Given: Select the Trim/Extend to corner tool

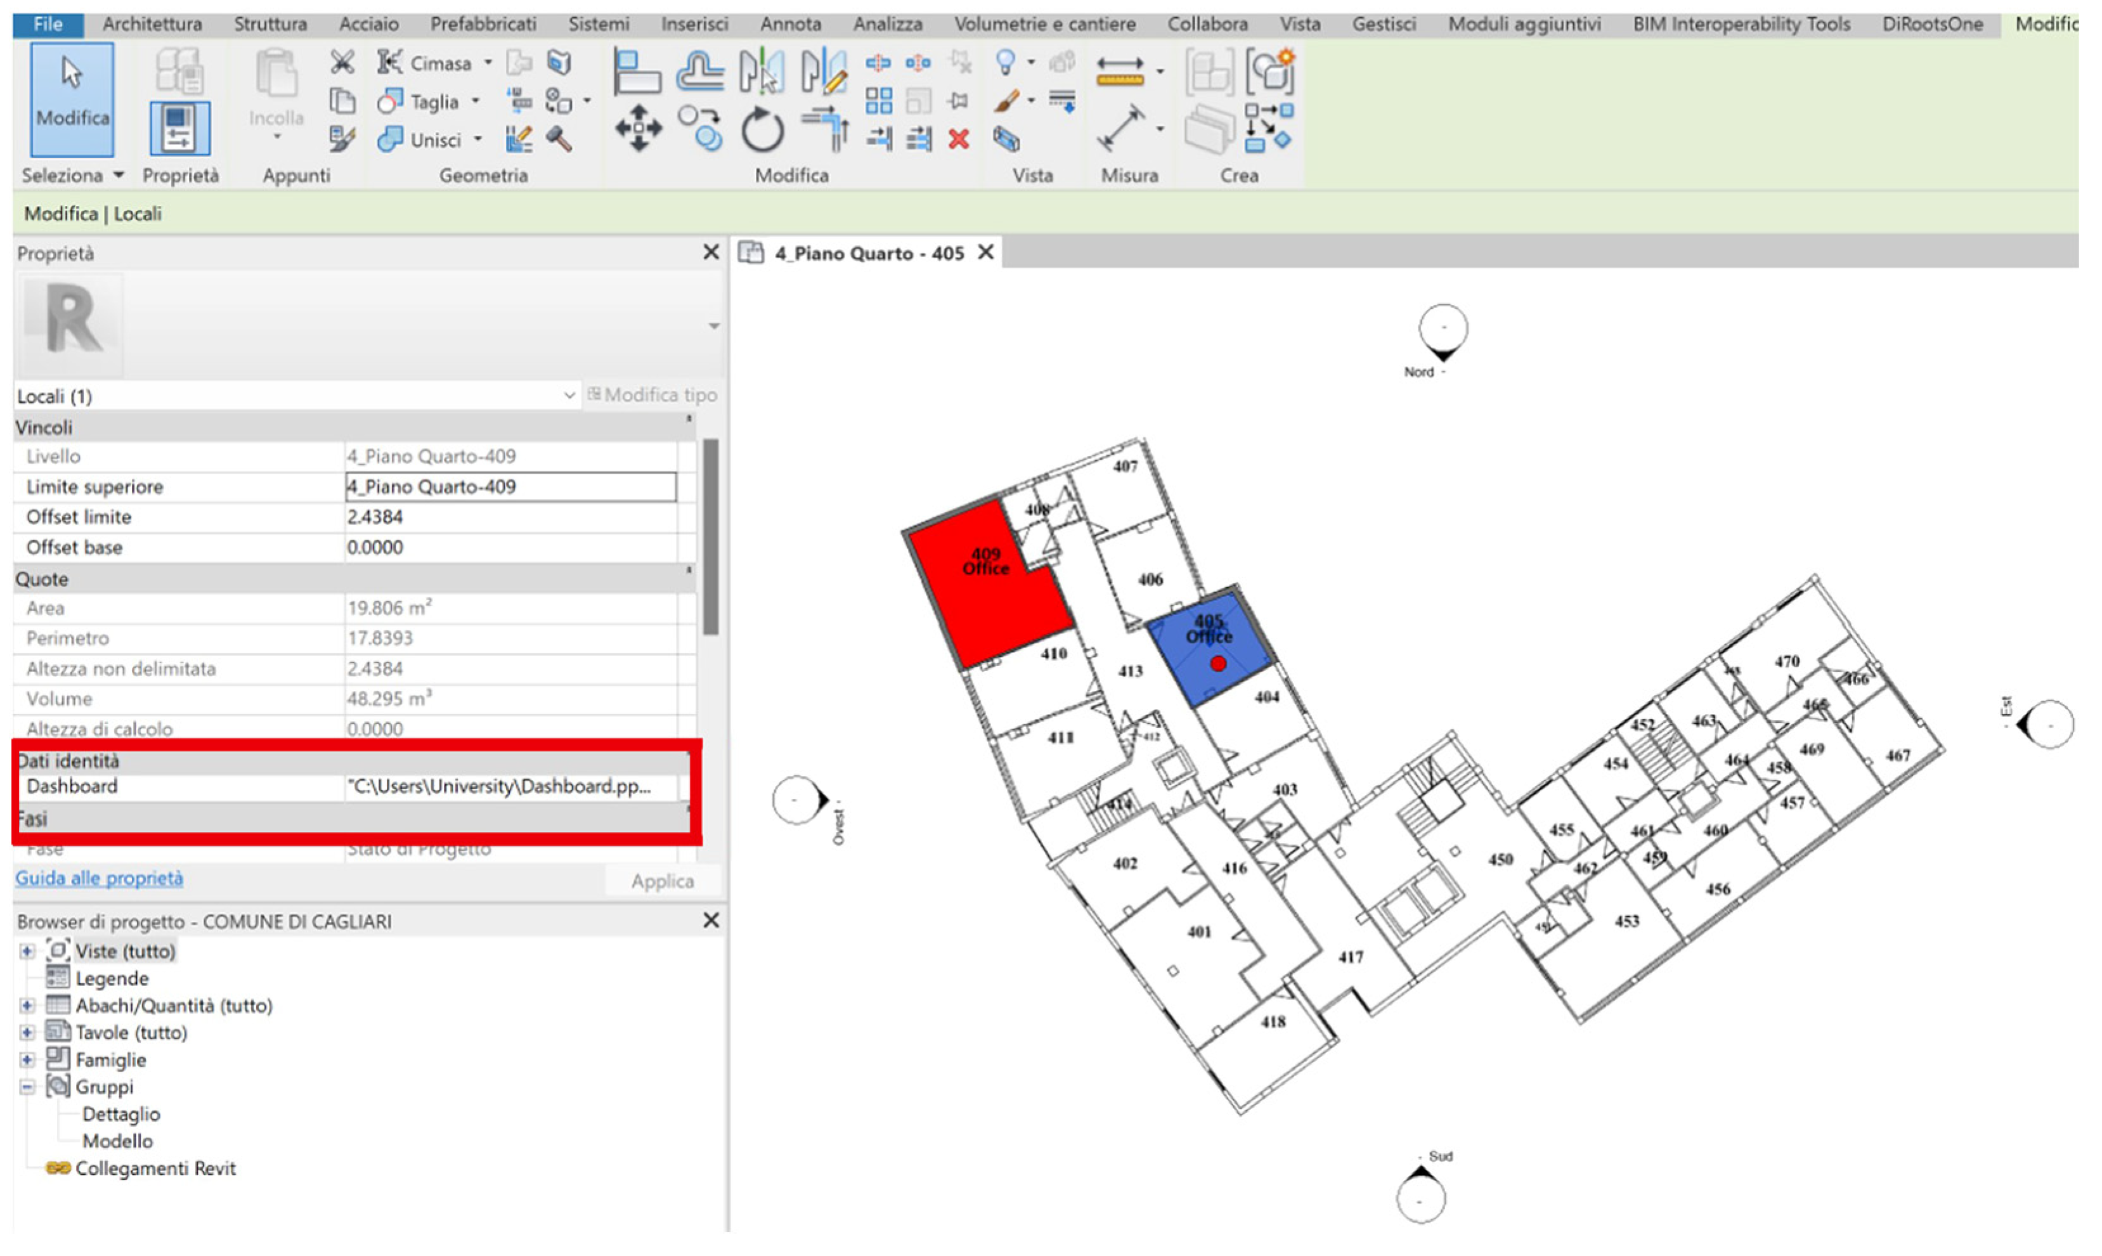Looking at the screenshot, I should 825,129.
